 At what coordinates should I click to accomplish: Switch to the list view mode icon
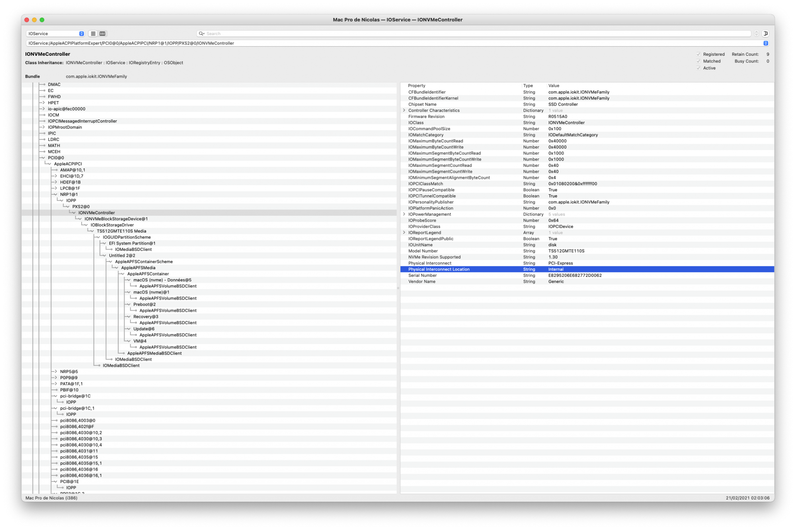(x=93, y=34)
